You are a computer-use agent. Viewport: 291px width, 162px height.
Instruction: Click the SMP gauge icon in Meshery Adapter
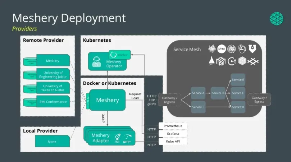coord(127,138)
